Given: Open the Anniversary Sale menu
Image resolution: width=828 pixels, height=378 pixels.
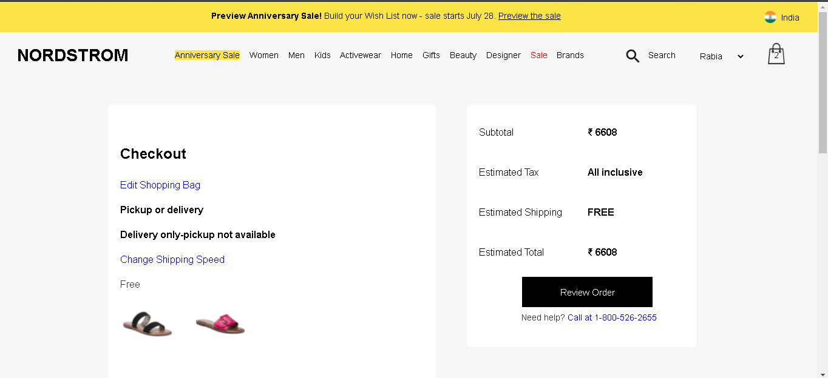Looking at the screenshot, I should pyautogui.click(x=207, y=55).
